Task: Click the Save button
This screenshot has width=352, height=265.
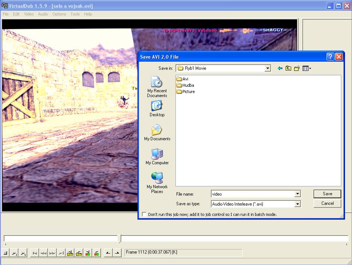Action: pos(327,194)
